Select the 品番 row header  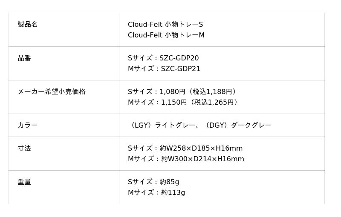tap(24, 58)
